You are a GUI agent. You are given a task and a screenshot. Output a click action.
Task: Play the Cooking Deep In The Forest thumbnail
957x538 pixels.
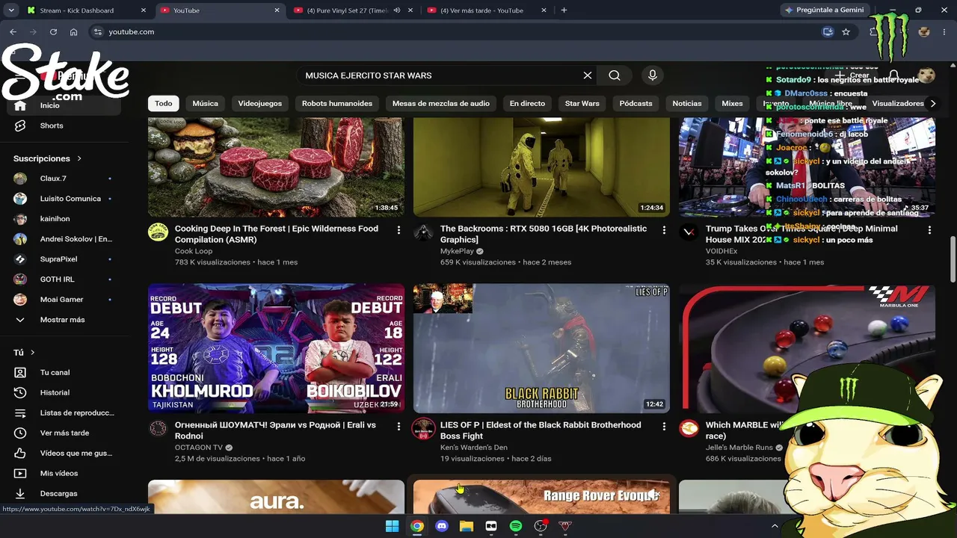click(x=276, y=167)
